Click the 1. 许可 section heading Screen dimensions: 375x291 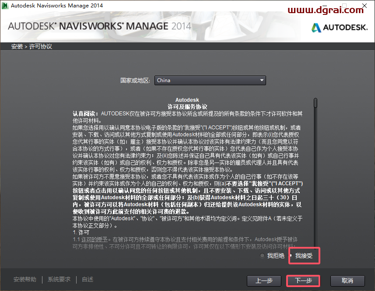pyautogui.click(x=81, y=232)
